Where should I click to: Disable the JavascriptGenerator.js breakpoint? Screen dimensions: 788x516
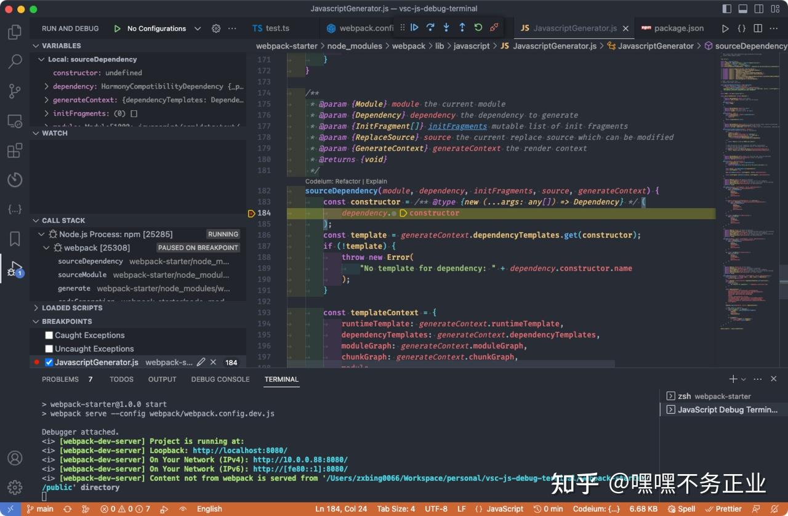pos(49,363)
